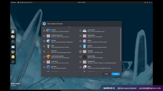Image resolution: width=163 pixels, height=91 pixels.
Task: Open the colorful cube app in dock
Action: click(13, 37)
